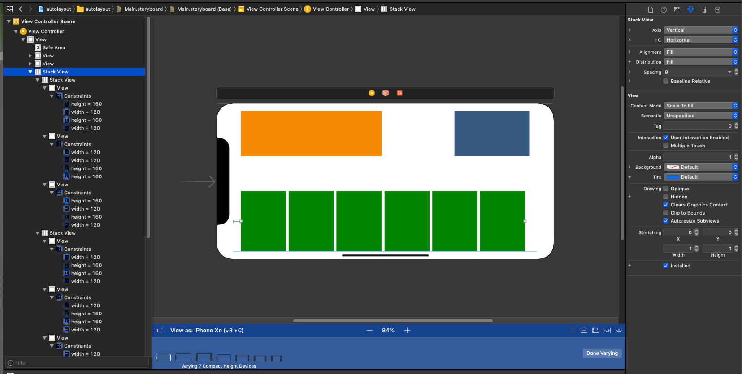Open the Quick Help inspector
Viewport: 742px width, 374px height.
(x=664, y=9)
